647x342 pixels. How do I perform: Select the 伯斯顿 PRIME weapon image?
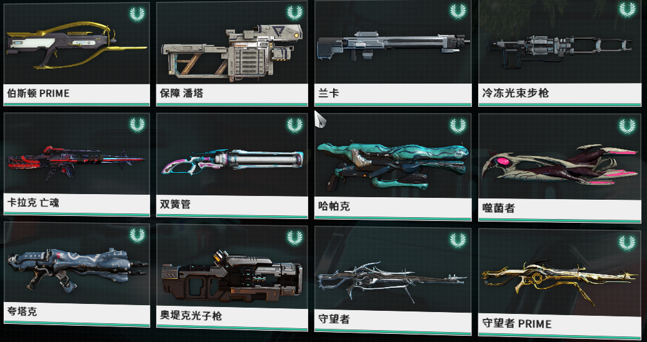click(x=77, y=46)
